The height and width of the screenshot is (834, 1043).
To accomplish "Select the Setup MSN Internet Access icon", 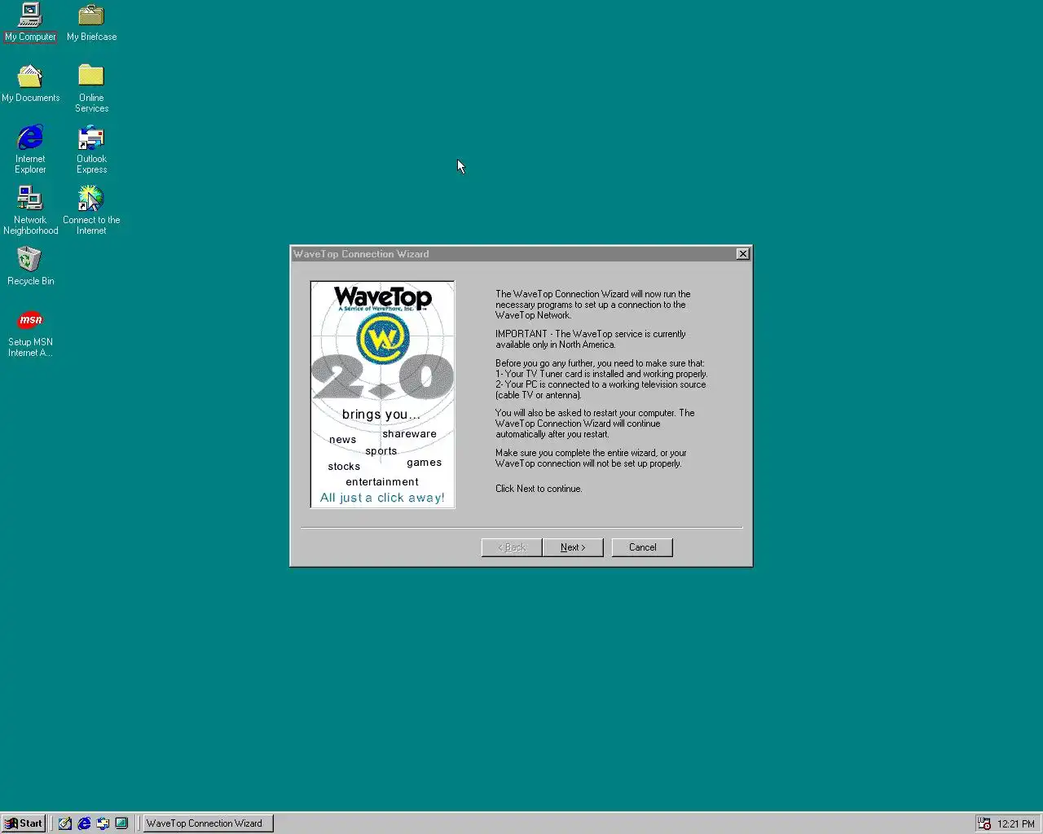I will click(30, 332).
